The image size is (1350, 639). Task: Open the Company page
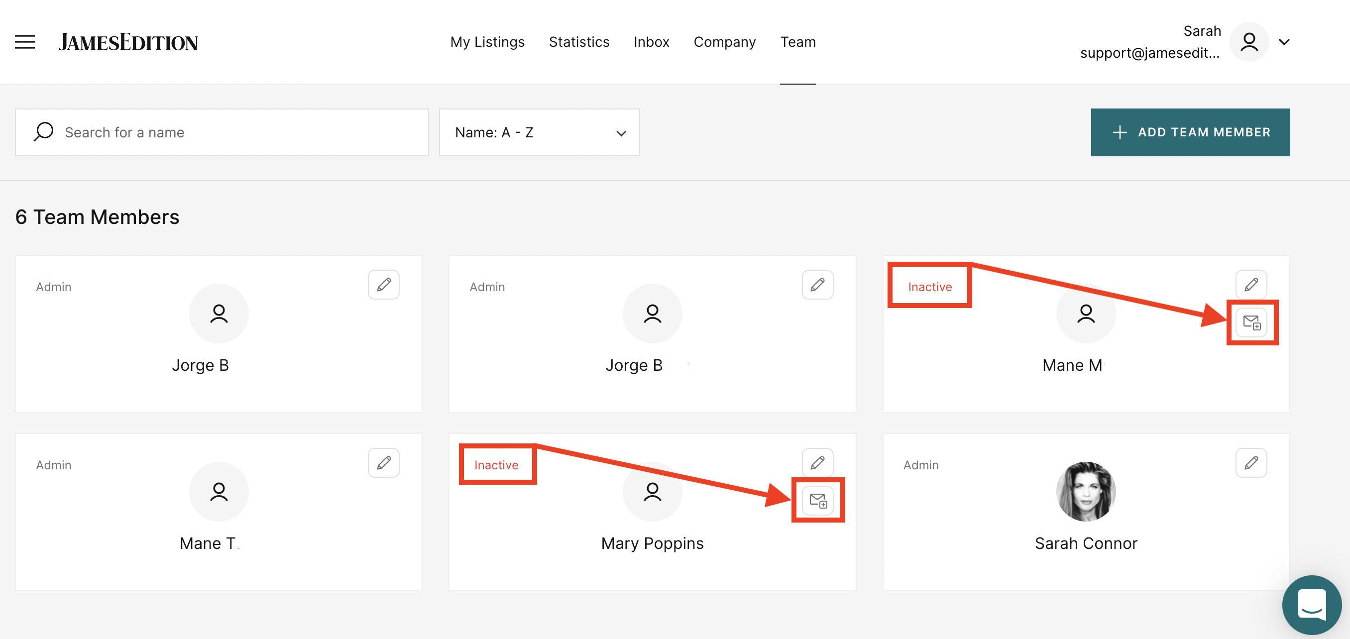724,42
